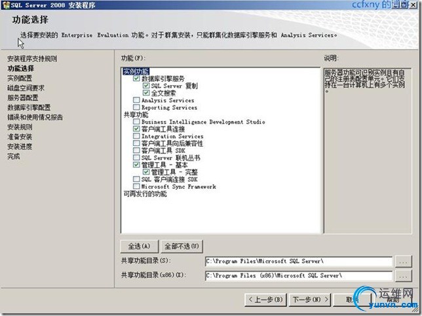The height and width of the screenshot is (316, 422).
Task: Enable Analysis Services checkbox
Action: (x=136, y=100)
